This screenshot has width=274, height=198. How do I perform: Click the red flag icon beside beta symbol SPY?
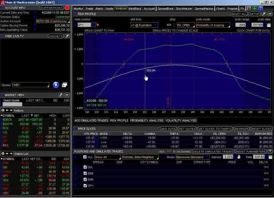click(x=97, y=24)
